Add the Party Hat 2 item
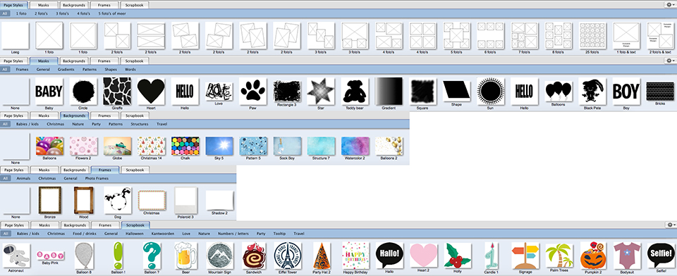The width and height of the screenshot is (677, 276). pyautogui.click(x=322, y=256)
